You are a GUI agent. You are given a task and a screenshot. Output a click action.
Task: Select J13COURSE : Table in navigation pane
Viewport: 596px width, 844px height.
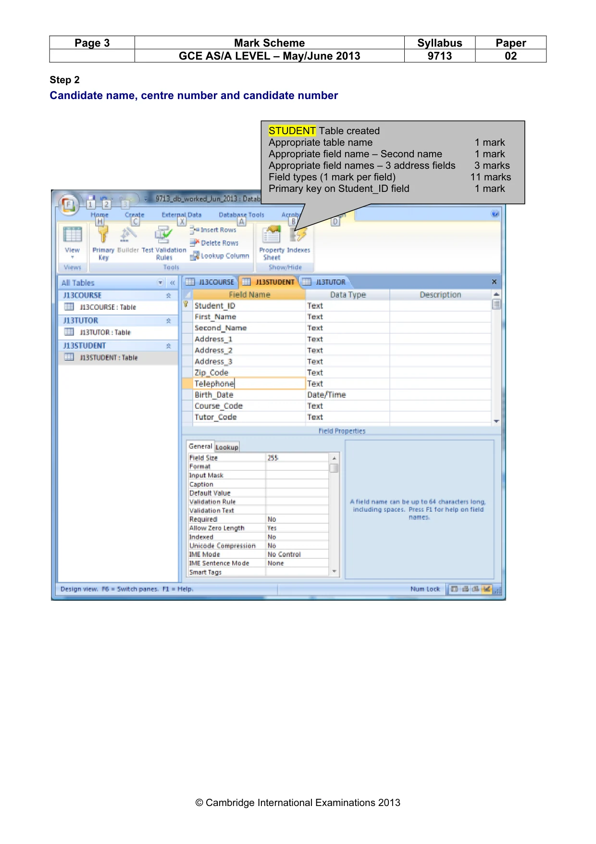click(x=118, y=307)
